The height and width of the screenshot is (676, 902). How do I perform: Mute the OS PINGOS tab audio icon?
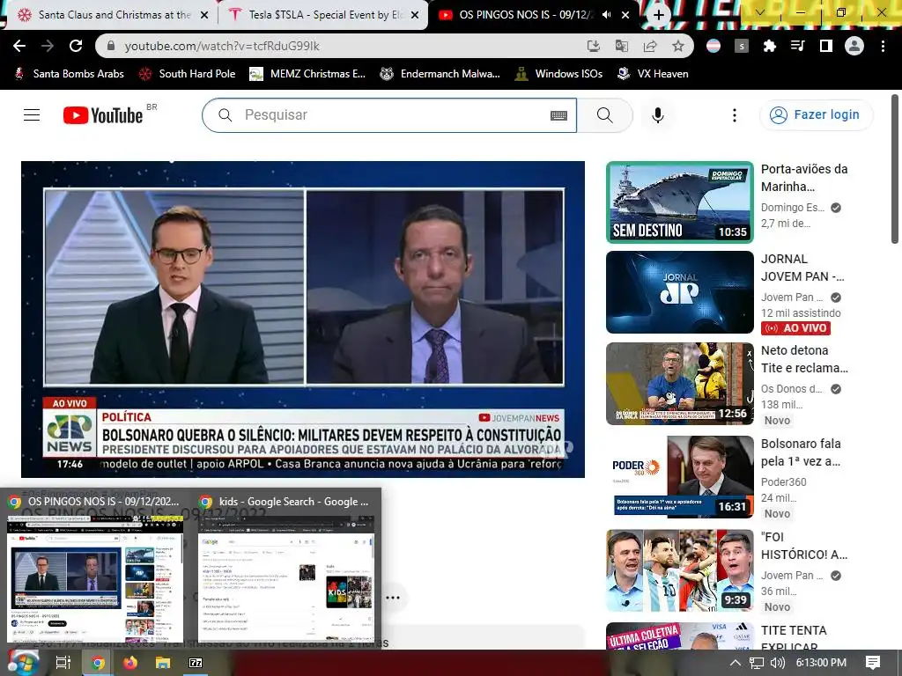coord(606,15)
